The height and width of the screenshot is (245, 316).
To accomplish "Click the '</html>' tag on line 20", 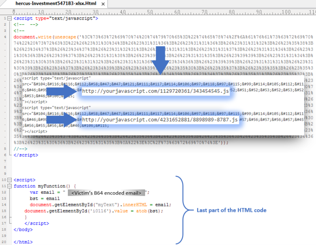I will pyautogui.click(x=23, y=242).
